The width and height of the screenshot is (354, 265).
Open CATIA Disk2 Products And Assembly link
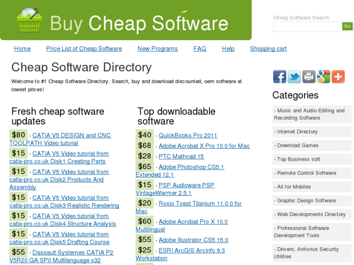(59, 179)
